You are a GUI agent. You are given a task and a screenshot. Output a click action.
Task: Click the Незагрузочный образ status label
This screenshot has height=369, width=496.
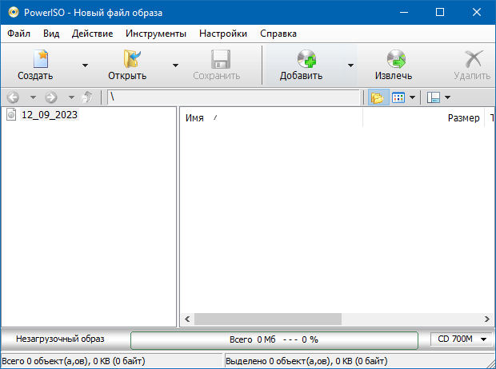pyautogui.click(x=60, y=339)
